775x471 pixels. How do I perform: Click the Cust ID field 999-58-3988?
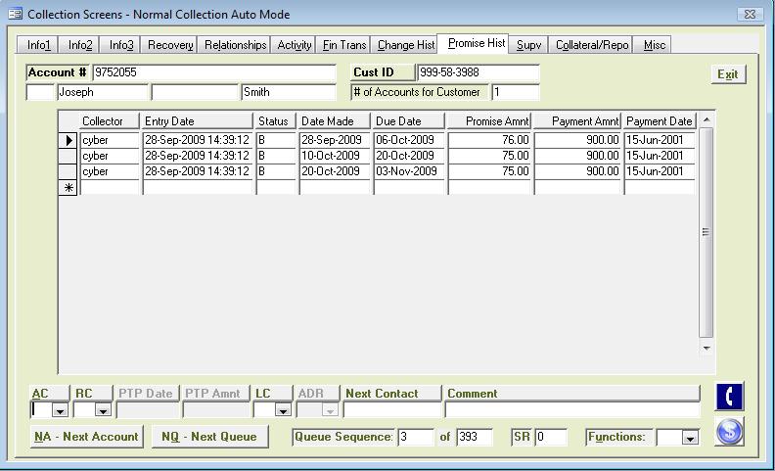click(478, 72)
